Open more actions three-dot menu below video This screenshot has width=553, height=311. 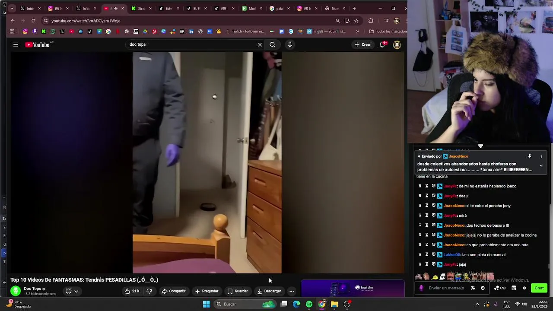[292, 291]
